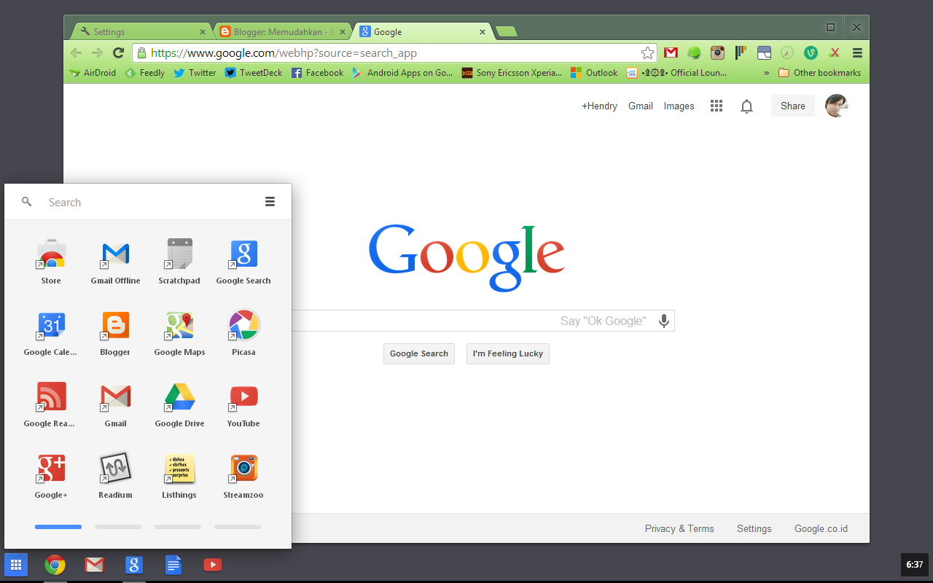Start voice search with the microphone

663,321
